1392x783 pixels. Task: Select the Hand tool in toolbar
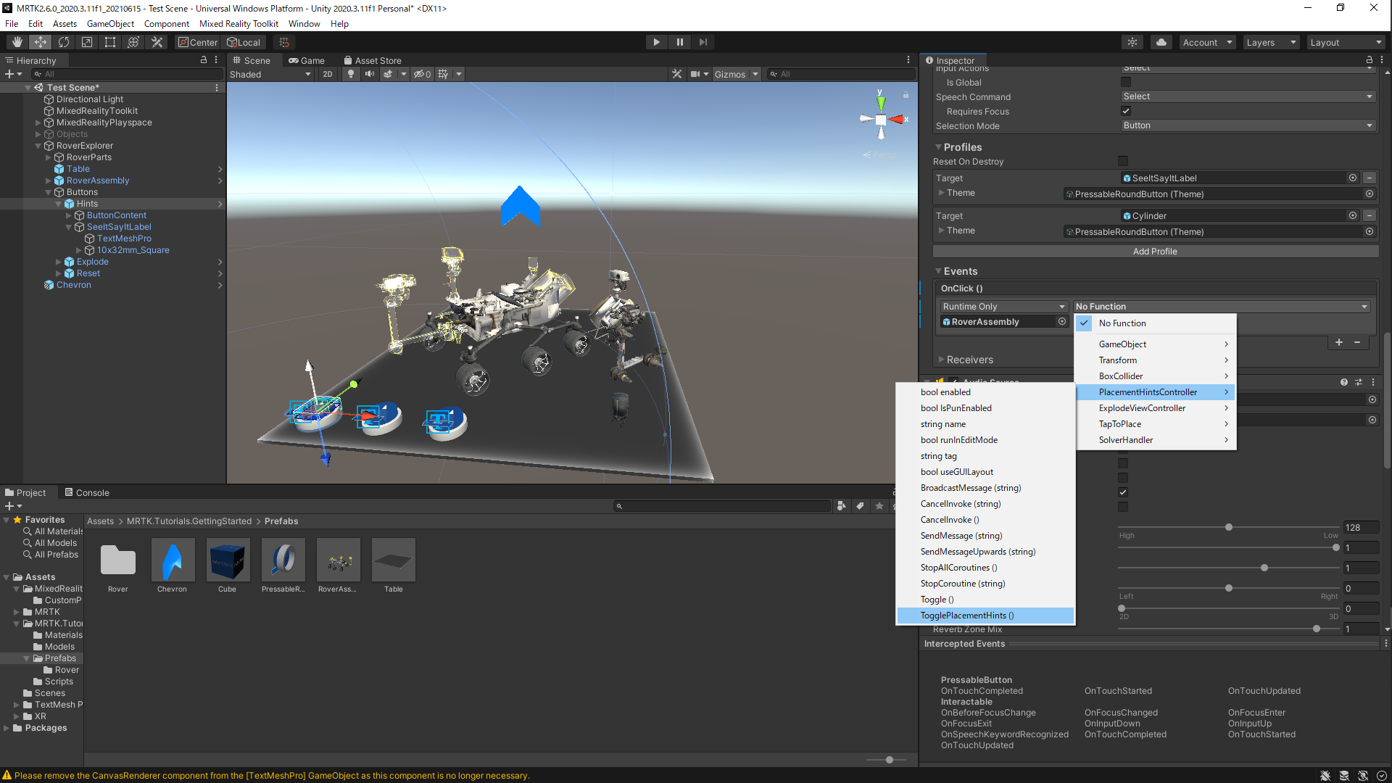pyautogui.click(x=17, y=42)
